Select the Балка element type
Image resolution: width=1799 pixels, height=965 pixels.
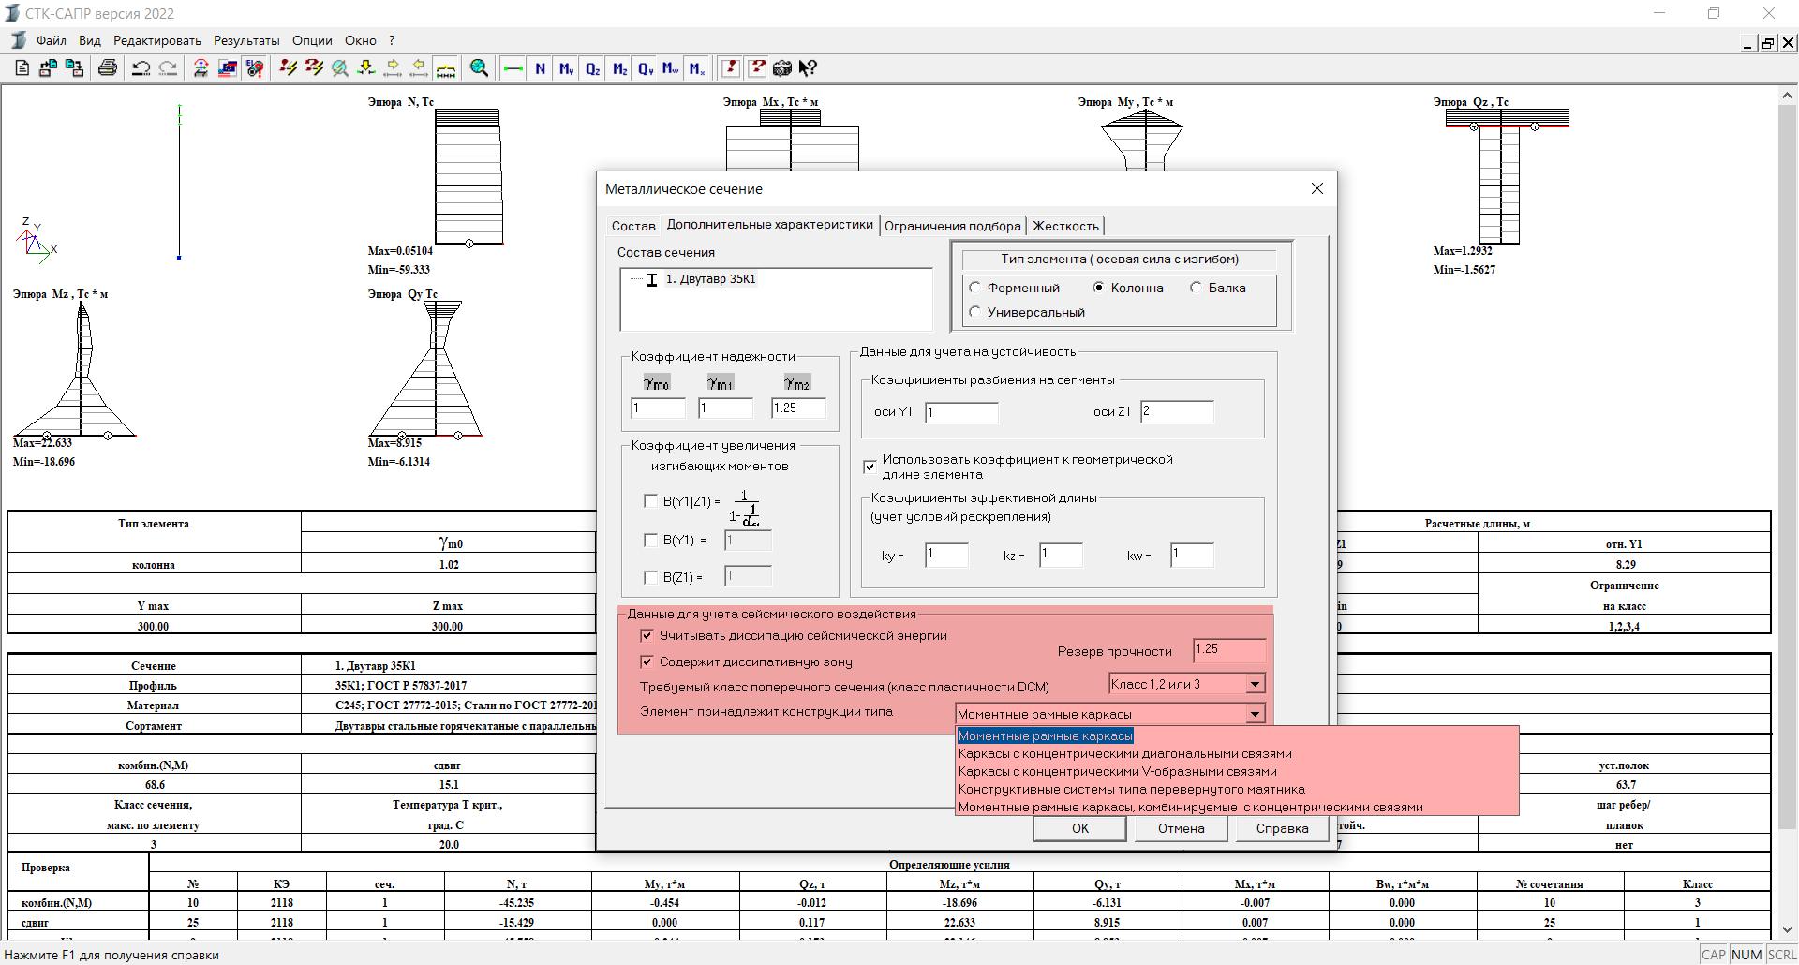[x=1197, y=288]
